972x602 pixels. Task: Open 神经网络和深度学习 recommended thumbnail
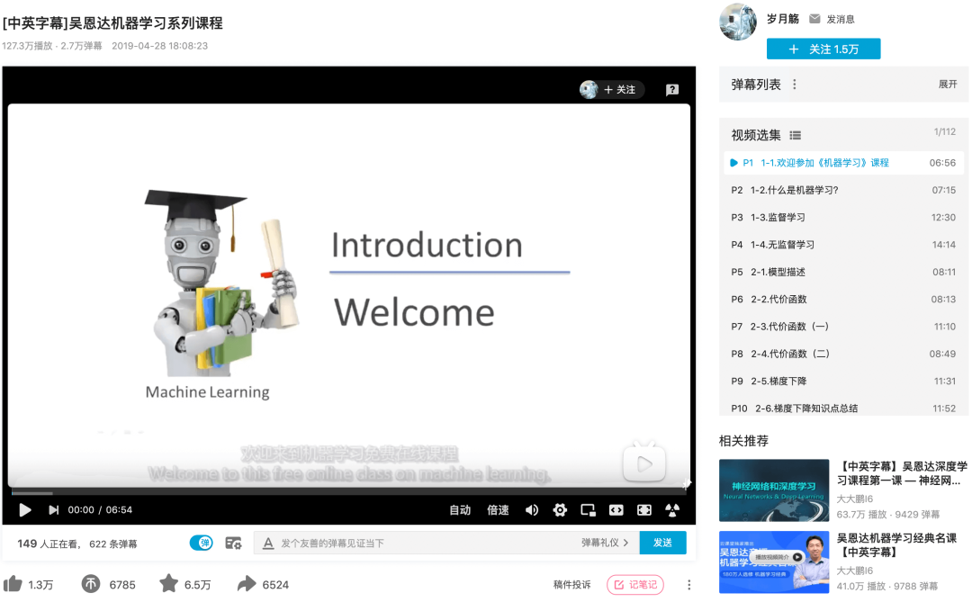[x=774, y=490]
